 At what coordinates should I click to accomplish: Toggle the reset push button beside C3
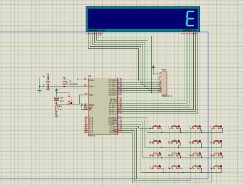click(70, 100)
